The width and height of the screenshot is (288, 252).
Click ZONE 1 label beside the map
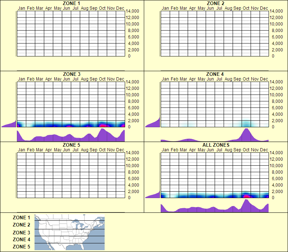click(21, 217)
